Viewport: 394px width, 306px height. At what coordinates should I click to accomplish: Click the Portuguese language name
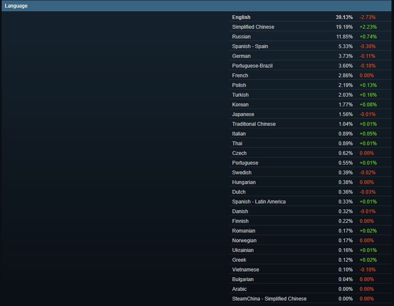tap(245, 163)
